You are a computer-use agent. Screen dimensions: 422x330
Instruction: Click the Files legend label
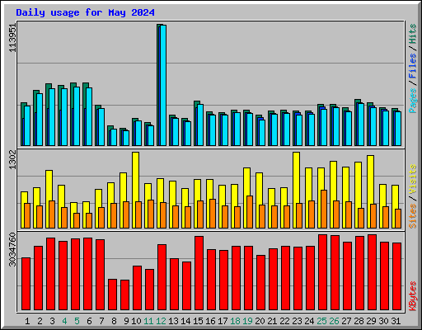[x=413, y=66]
